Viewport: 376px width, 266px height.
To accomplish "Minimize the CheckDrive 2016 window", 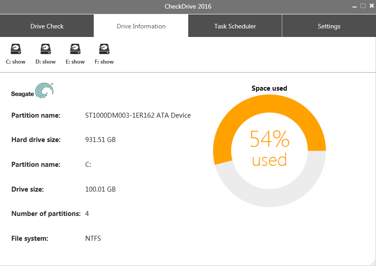I will tap(354, 6).
